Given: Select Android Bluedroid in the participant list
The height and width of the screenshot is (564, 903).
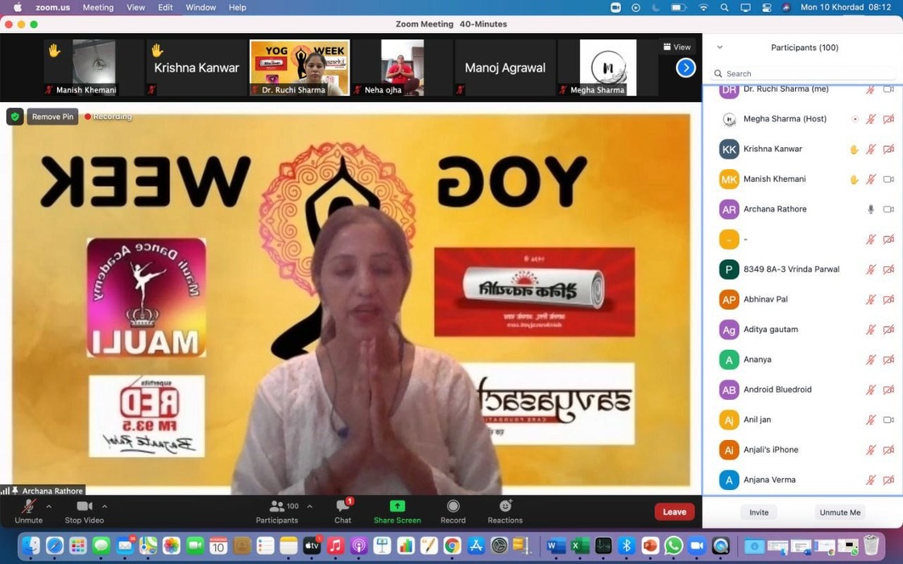Looking at the screenshot, I should [803, 389].
